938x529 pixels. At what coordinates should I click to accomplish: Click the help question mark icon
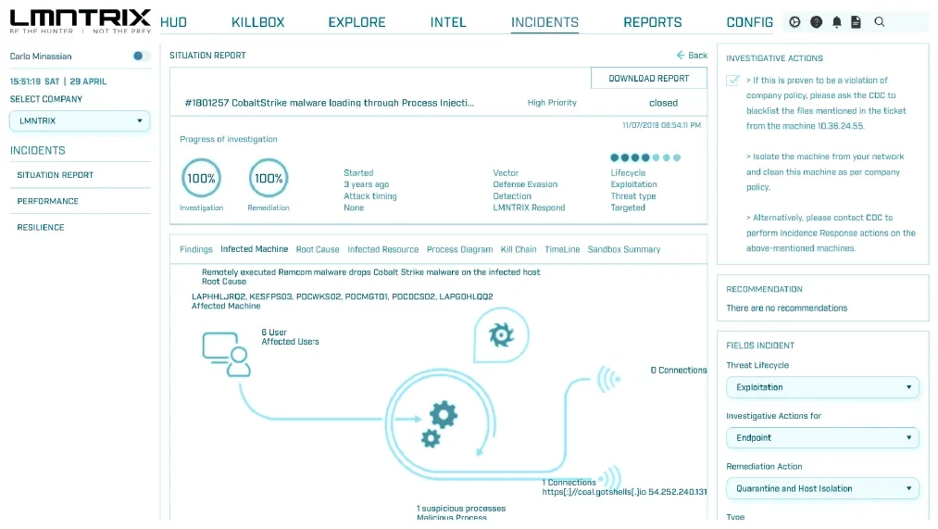(x=816, y=22)
